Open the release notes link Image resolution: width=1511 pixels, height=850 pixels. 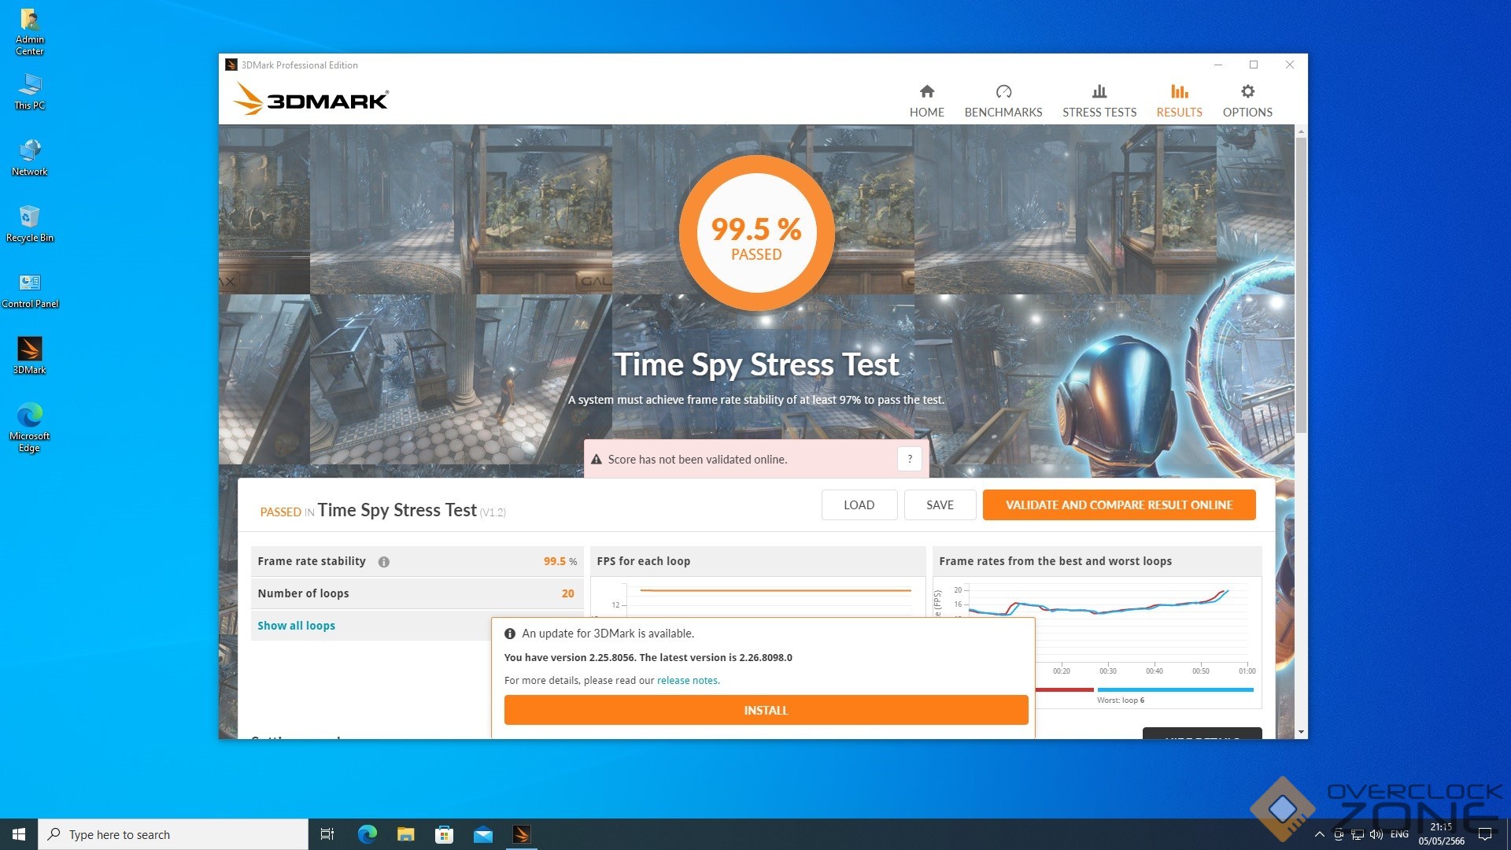point(687,681)
